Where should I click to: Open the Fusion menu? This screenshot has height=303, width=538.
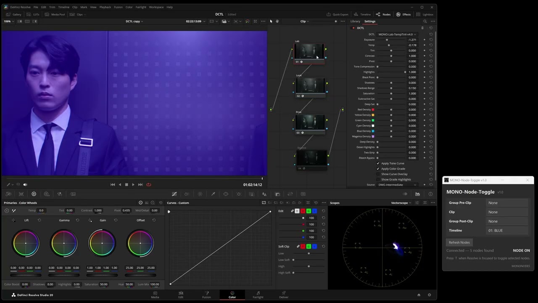[118, 7]
